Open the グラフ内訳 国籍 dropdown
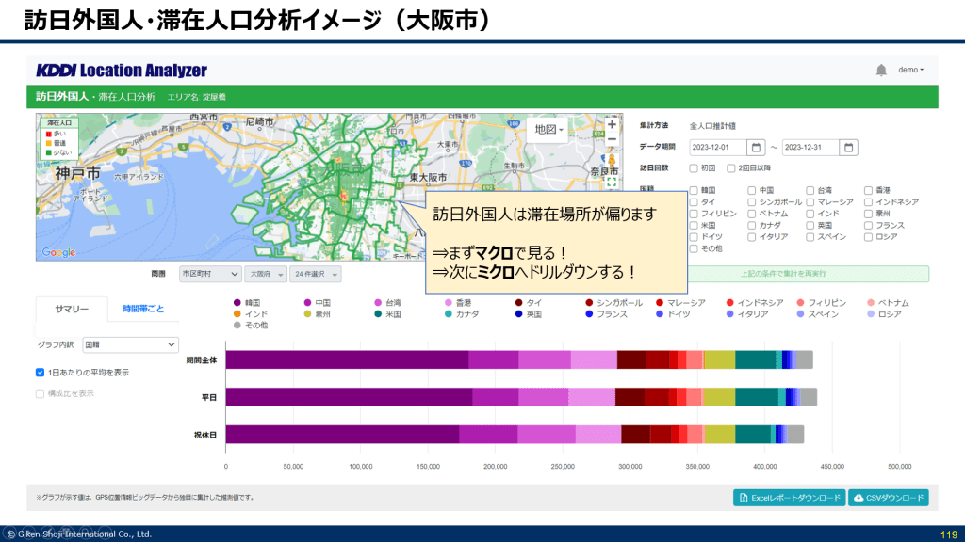965x542 pixels. point(130,344)
